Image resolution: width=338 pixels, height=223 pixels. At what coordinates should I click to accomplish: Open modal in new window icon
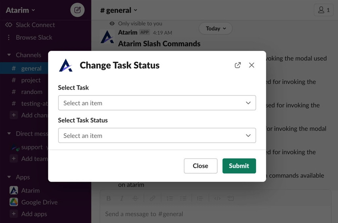pyautogui.click(x=238, y=65)
